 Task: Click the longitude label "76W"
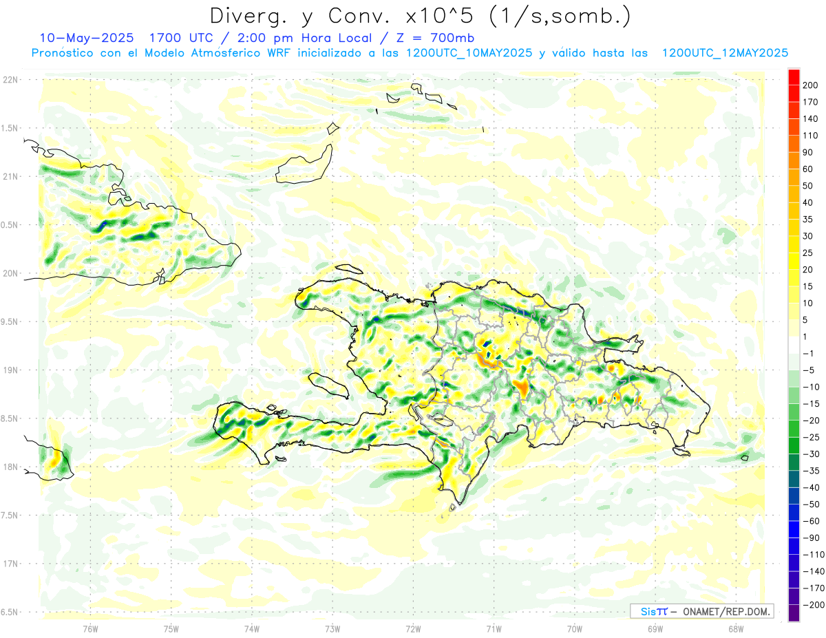click(90, 629)
